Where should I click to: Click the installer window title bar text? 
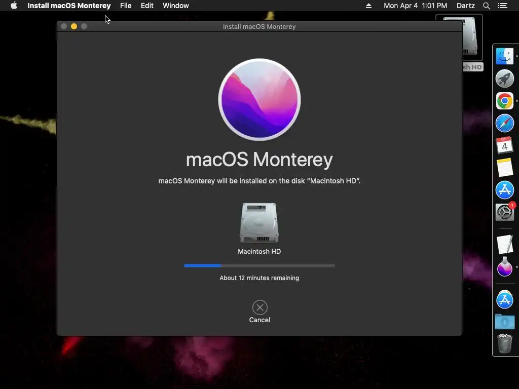pos(259,26)
